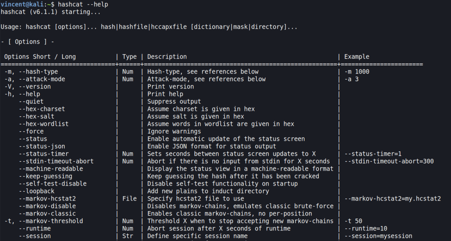The height and width of the screenshot is (241, 451).
Task: Click the "--status-json" option
Action: pos(42,146)
